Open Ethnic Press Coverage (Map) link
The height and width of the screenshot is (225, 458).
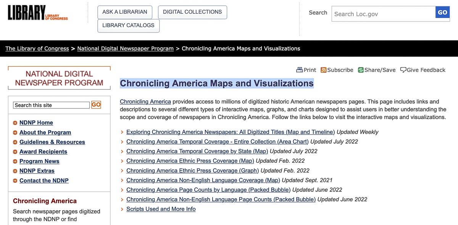(190, 161)
